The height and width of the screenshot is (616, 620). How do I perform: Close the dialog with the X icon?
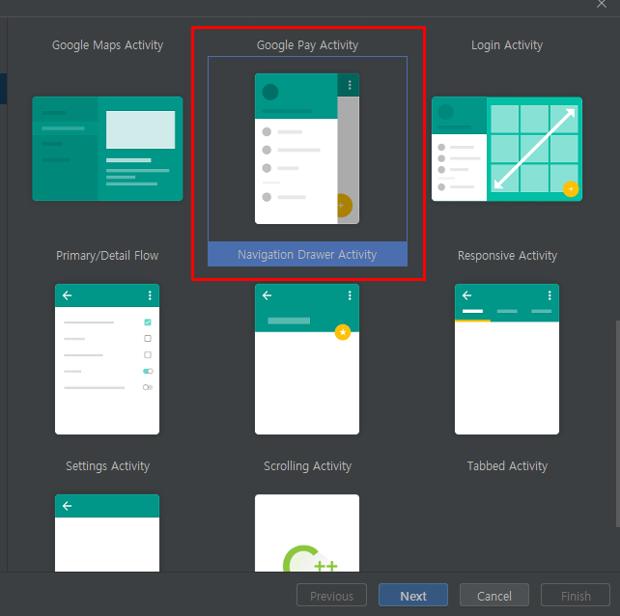602,4
